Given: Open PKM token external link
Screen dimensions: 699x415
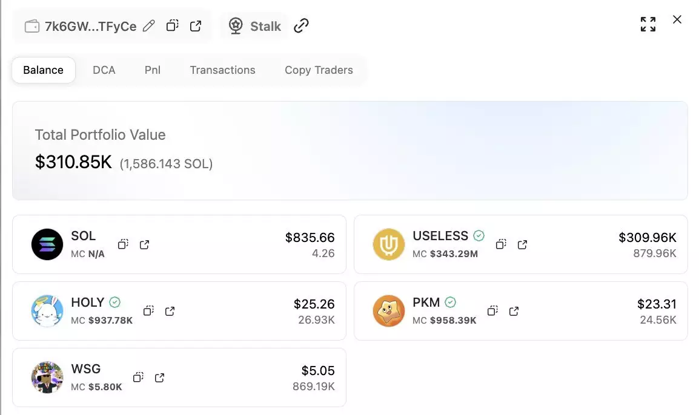Looking at the screenshot, I should pos(514,311).
